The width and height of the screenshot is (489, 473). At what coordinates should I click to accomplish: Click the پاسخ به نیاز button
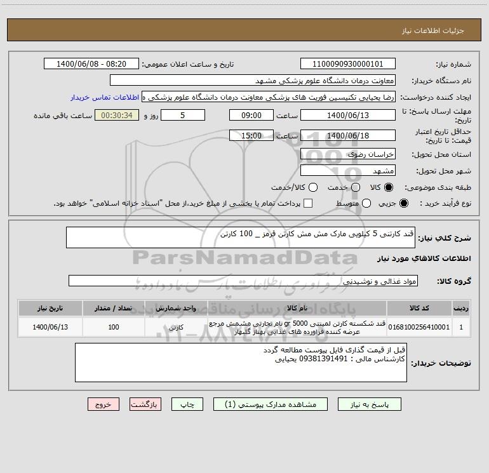click(x=370, y=404)
